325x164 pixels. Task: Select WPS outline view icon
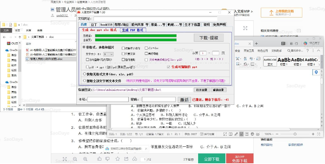[247, 134]
